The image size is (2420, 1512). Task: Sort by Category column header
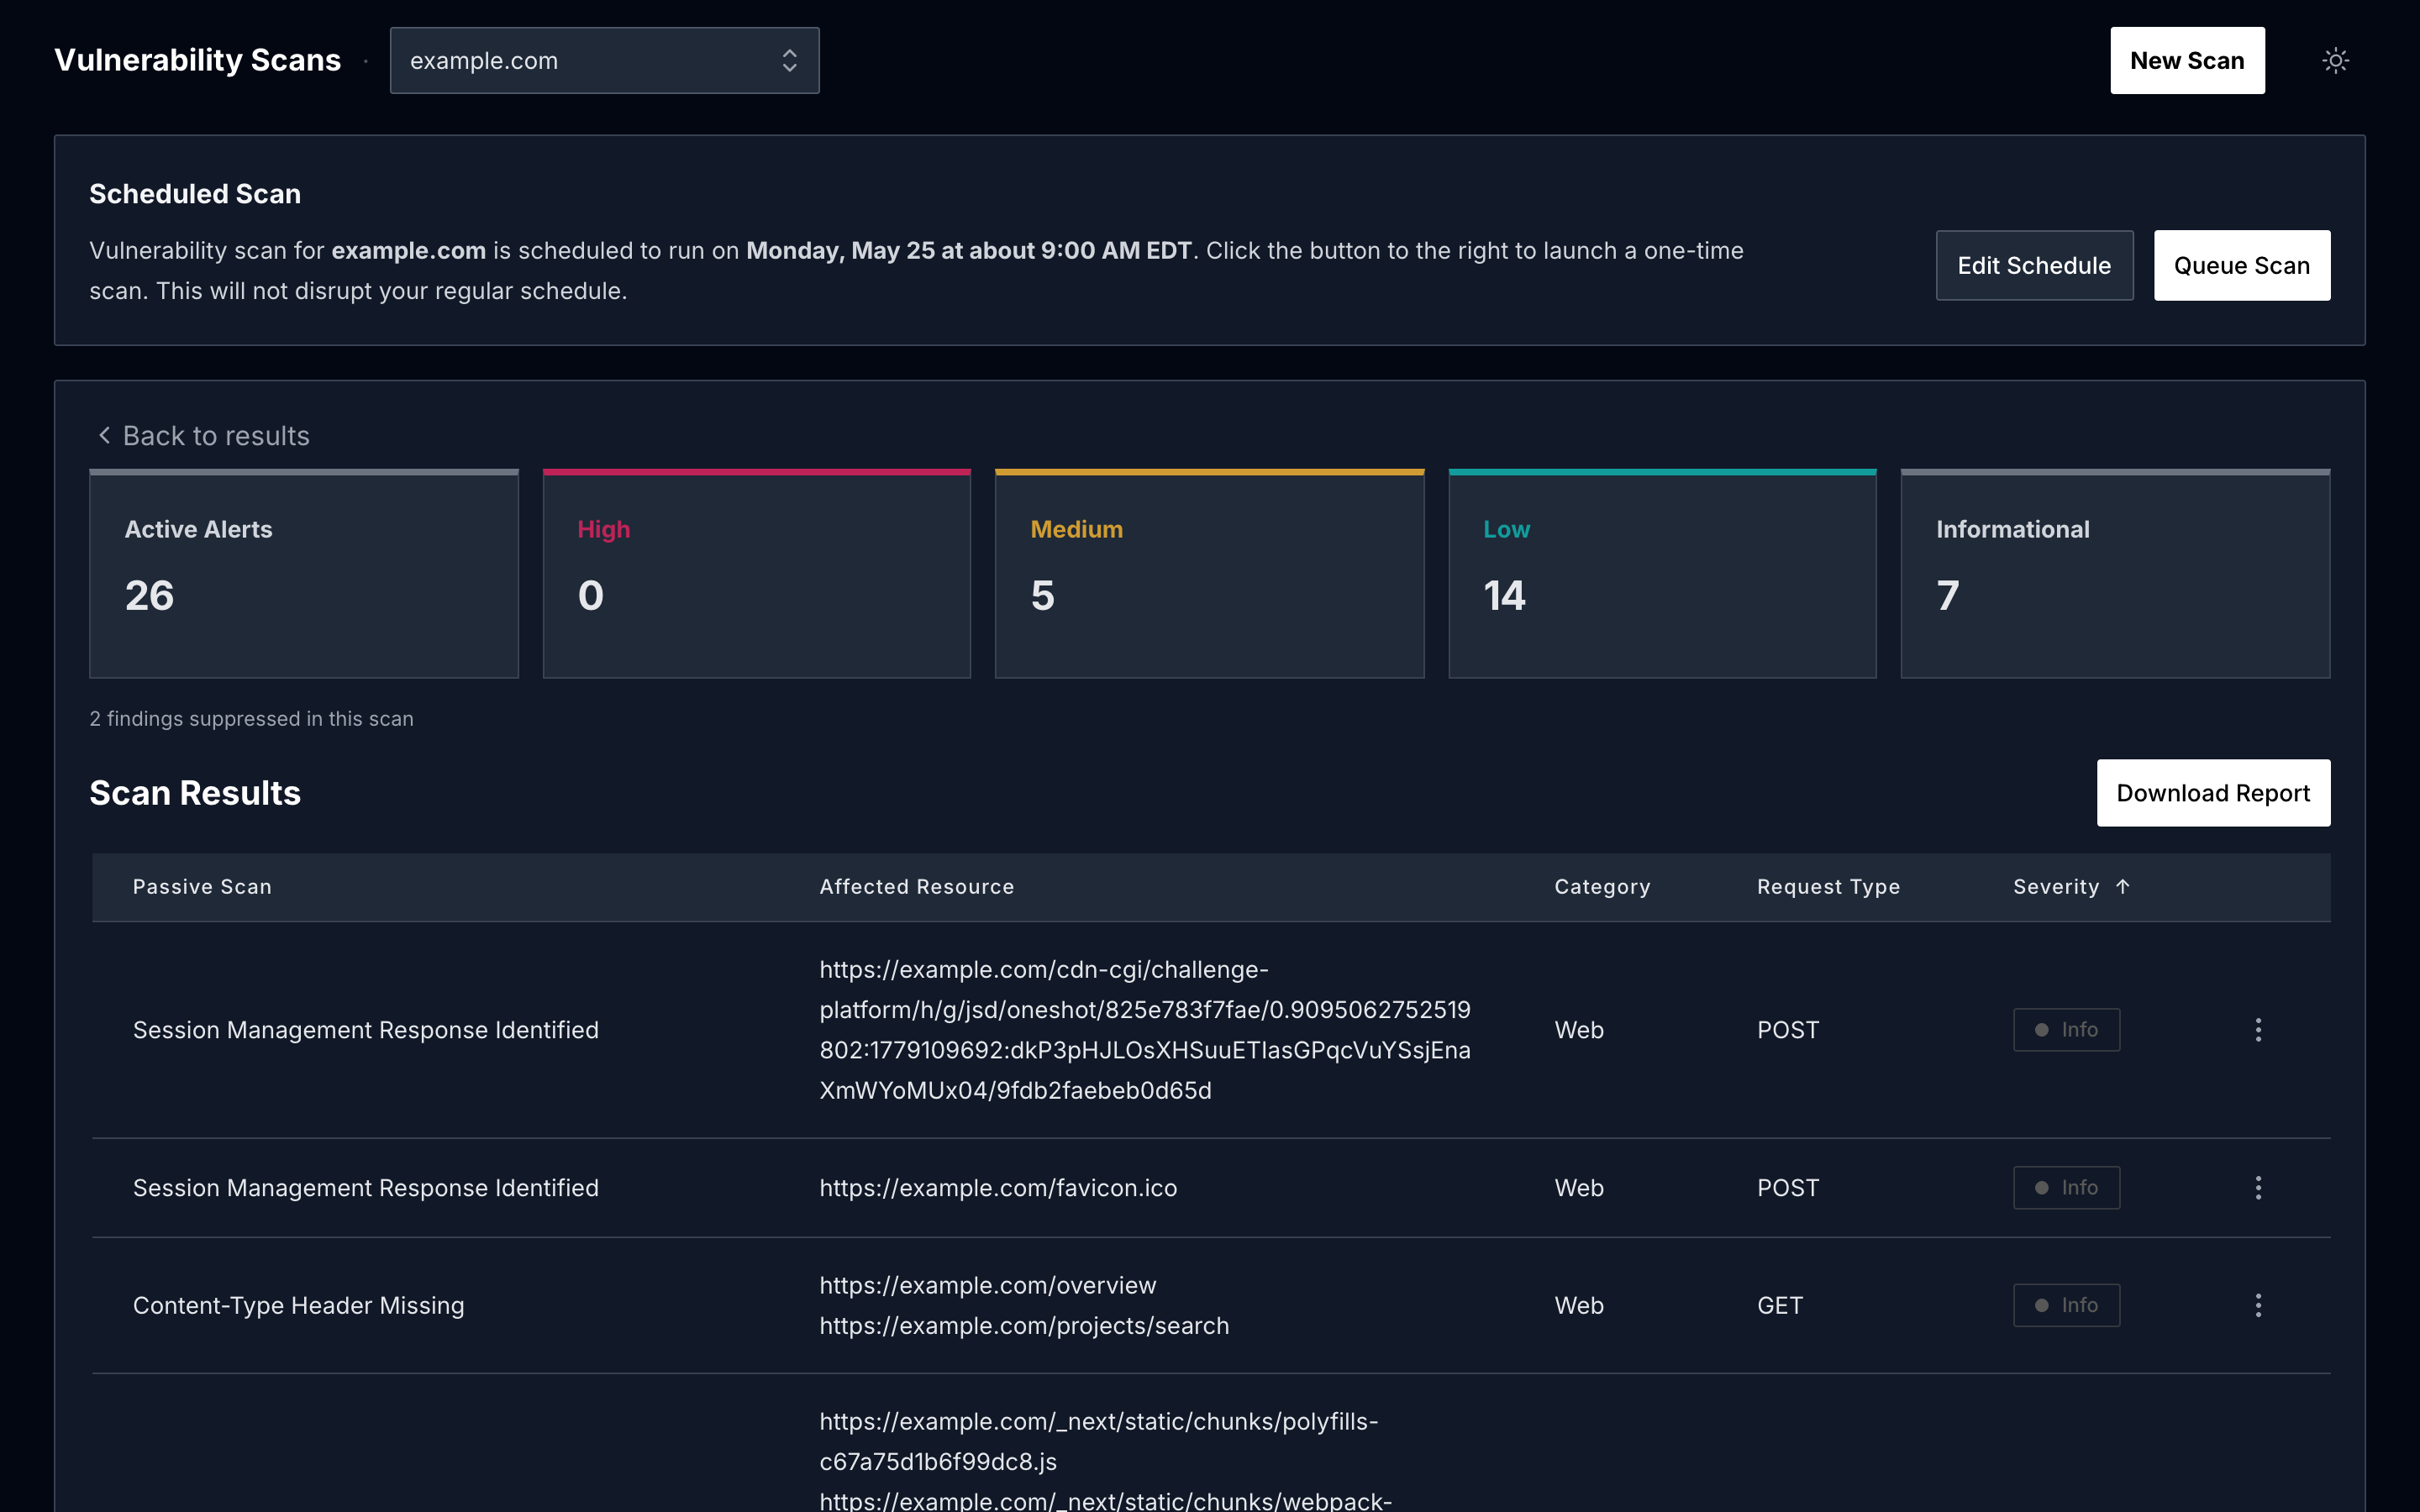coord(1602,887)
